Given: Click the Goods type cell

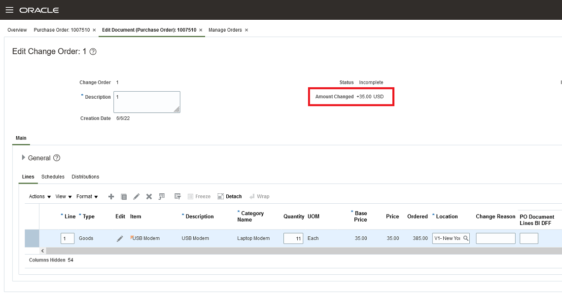Looking at the screenshot, I should pyautogui.click(x=86, y=238).
